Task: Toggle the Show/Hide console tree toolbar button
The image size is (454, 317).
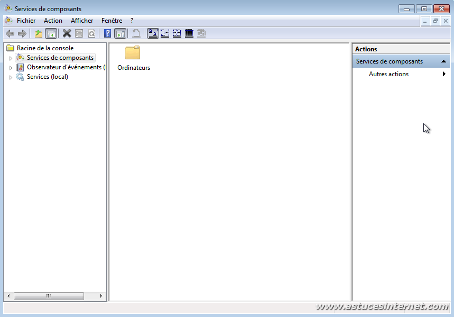Action: [51, 33]
